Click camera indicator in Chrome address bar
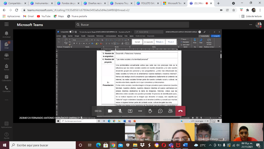This screenshot has height=149, width=264. (221, 10)
